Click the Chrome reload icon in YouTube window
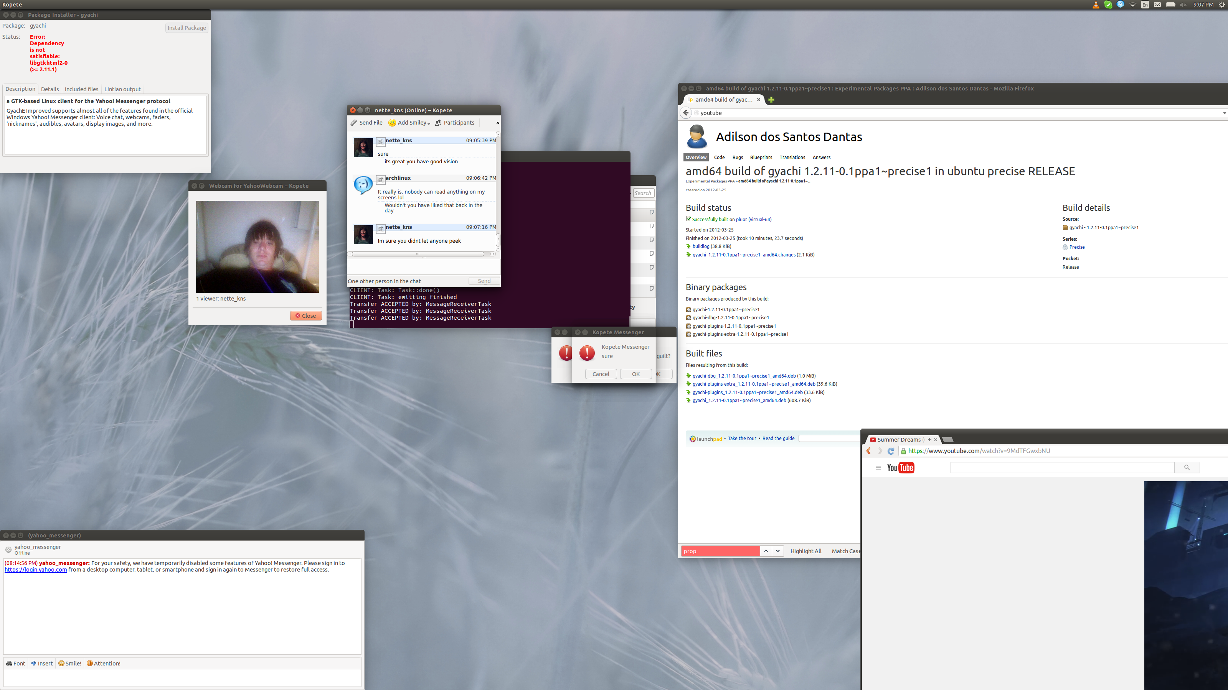 pos(890,451)
